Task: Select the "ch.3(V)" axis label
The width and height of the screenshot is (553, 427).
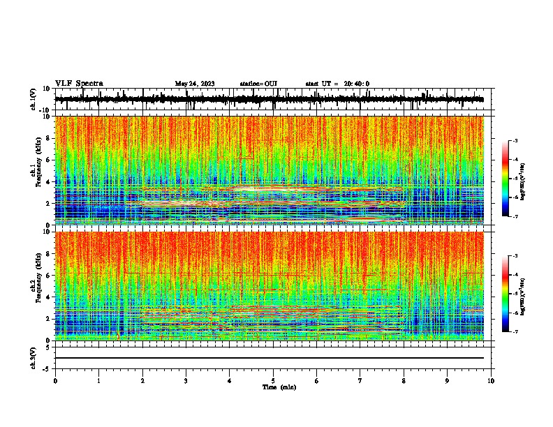Action: [x=34, y=359]
